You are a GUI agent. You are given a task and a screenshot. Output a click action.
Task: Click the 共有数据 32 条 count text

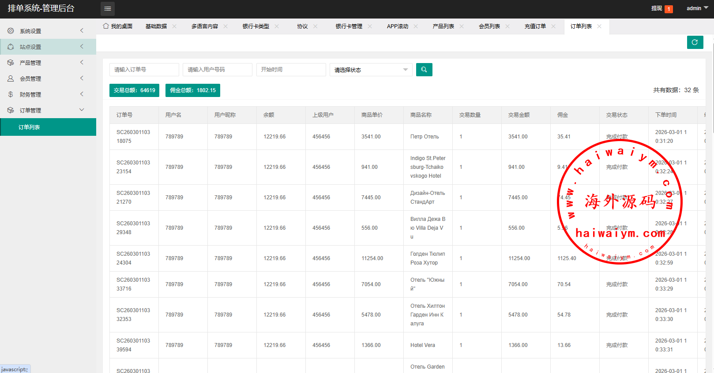[x=676, y=90]
